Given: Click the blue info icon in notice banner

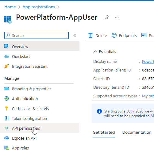Looking at the screenshot, I should (99, 111).
